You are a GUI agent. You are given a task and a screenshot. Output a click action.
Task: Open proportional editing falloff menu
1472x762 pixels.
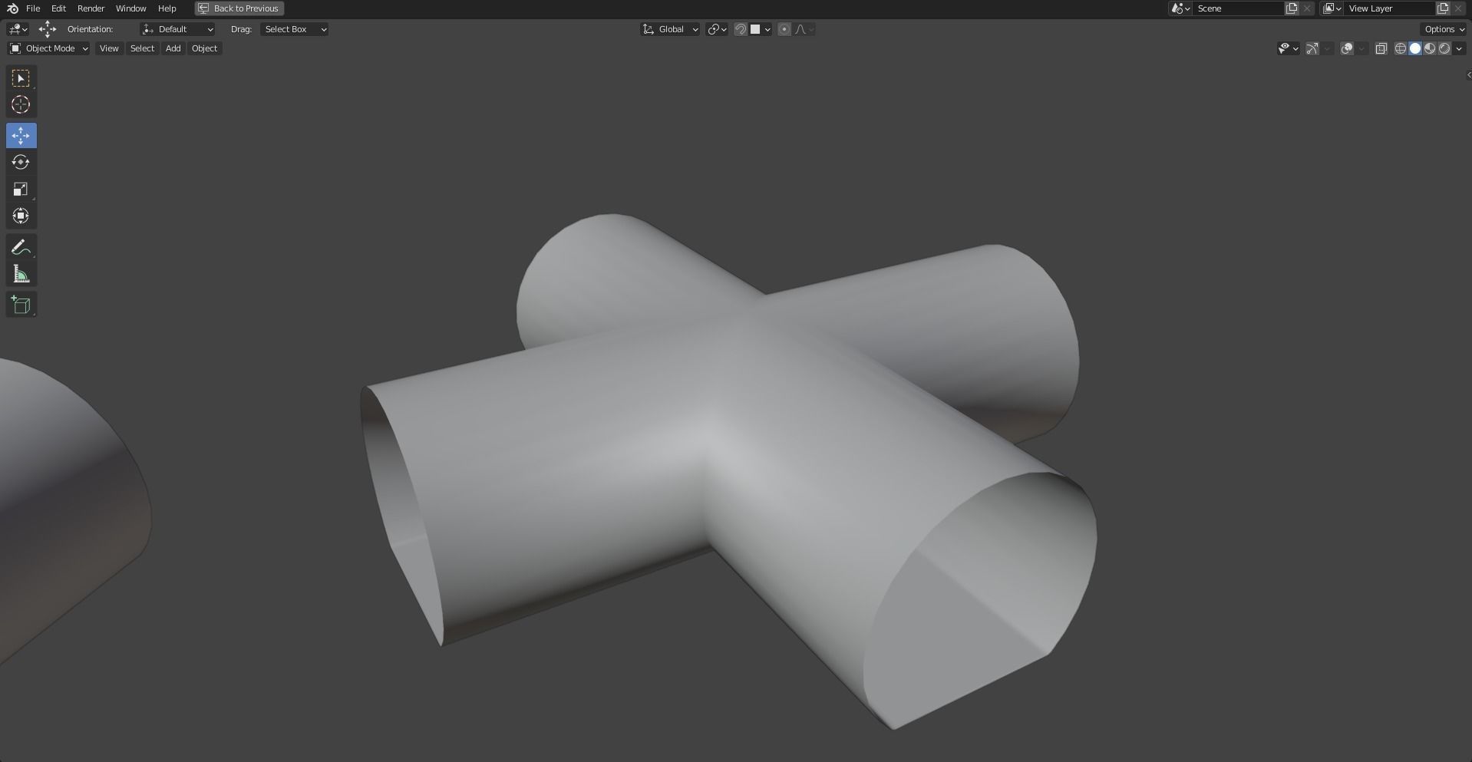pyautogui.click(x=804, y=29)
